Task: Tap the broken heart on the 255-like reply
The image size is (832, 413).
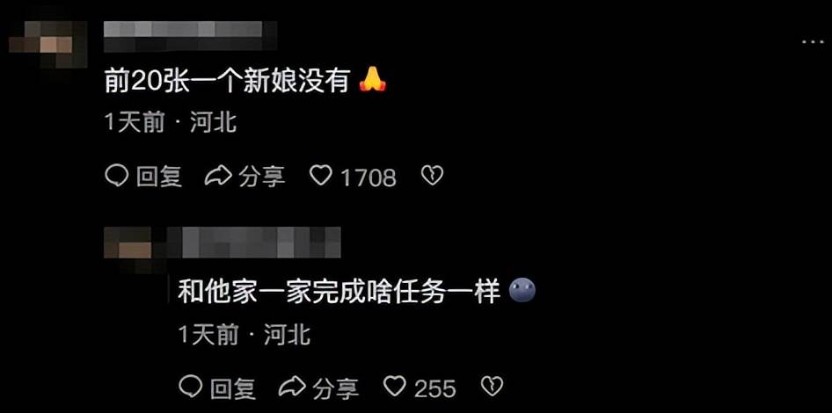Action: [x=492, y=387]
